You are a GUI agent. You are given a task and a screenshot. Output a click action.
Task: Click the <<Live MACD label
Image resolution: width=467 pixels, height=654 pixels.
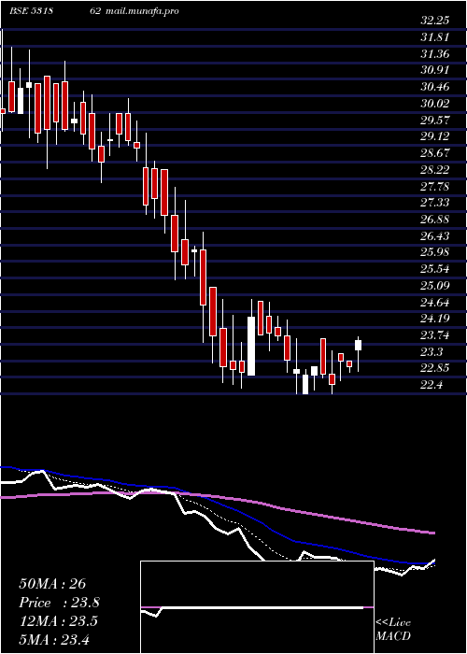click(393, 630)
